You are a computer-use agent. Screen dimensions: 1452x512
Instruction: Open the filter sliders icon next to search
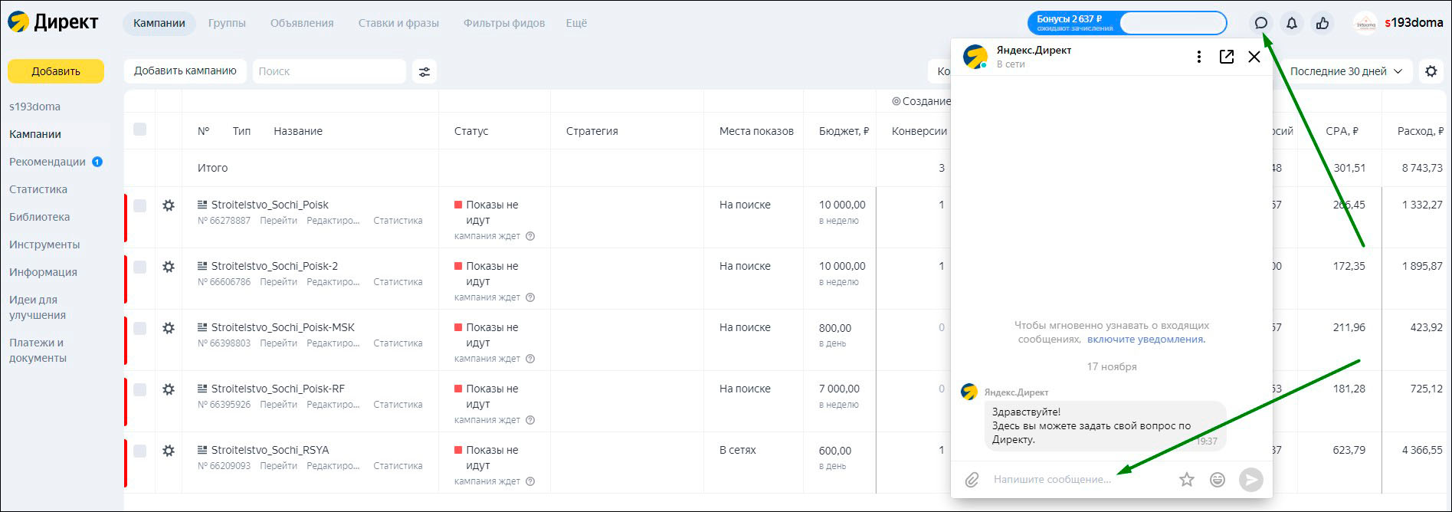point(424,71)
